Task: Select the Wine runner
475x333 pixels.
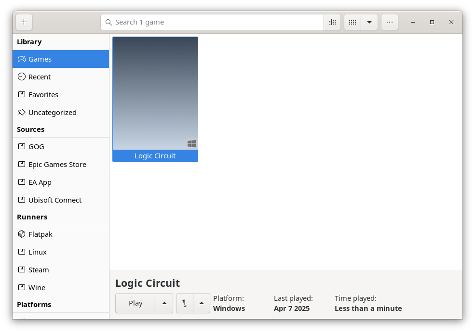Action: tap(61, 288)
